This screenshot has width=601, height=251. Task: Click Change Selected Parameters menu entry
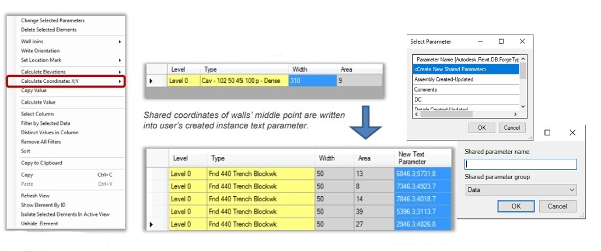(53, 20)
